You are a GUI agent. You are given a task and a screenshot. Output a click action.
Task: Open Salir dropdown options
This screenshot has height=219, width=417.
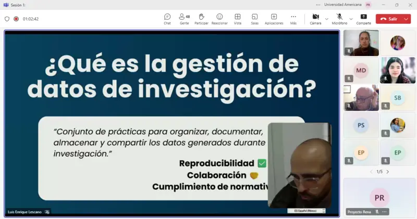[407, 19]
